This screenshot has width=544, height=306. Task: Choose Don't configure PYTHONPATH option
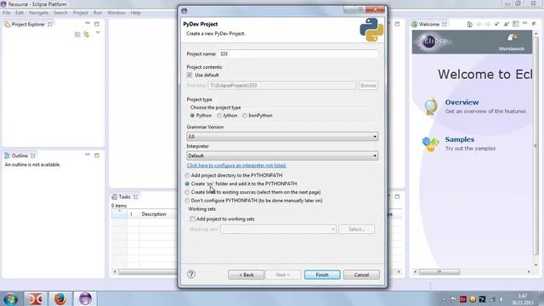[187, 201]
